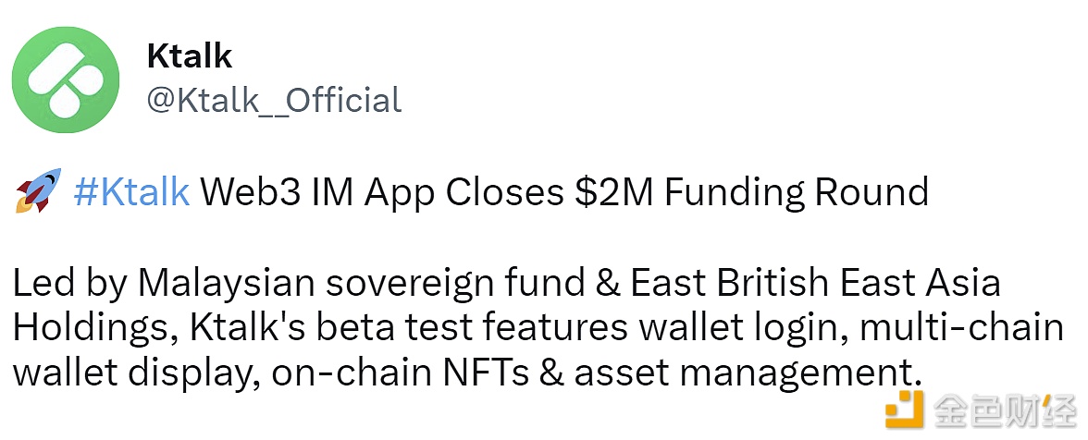Click the rocket emoji before the hashtag
Viewport: 1088px width, 440px height.
point(38,190)
